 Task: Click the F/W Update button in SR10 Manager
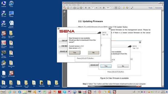click(x=63, y=41)
